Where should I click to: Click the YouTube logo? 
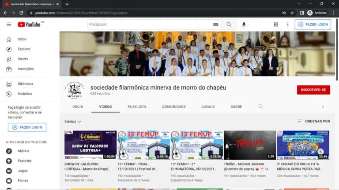(x=29, y=24)
